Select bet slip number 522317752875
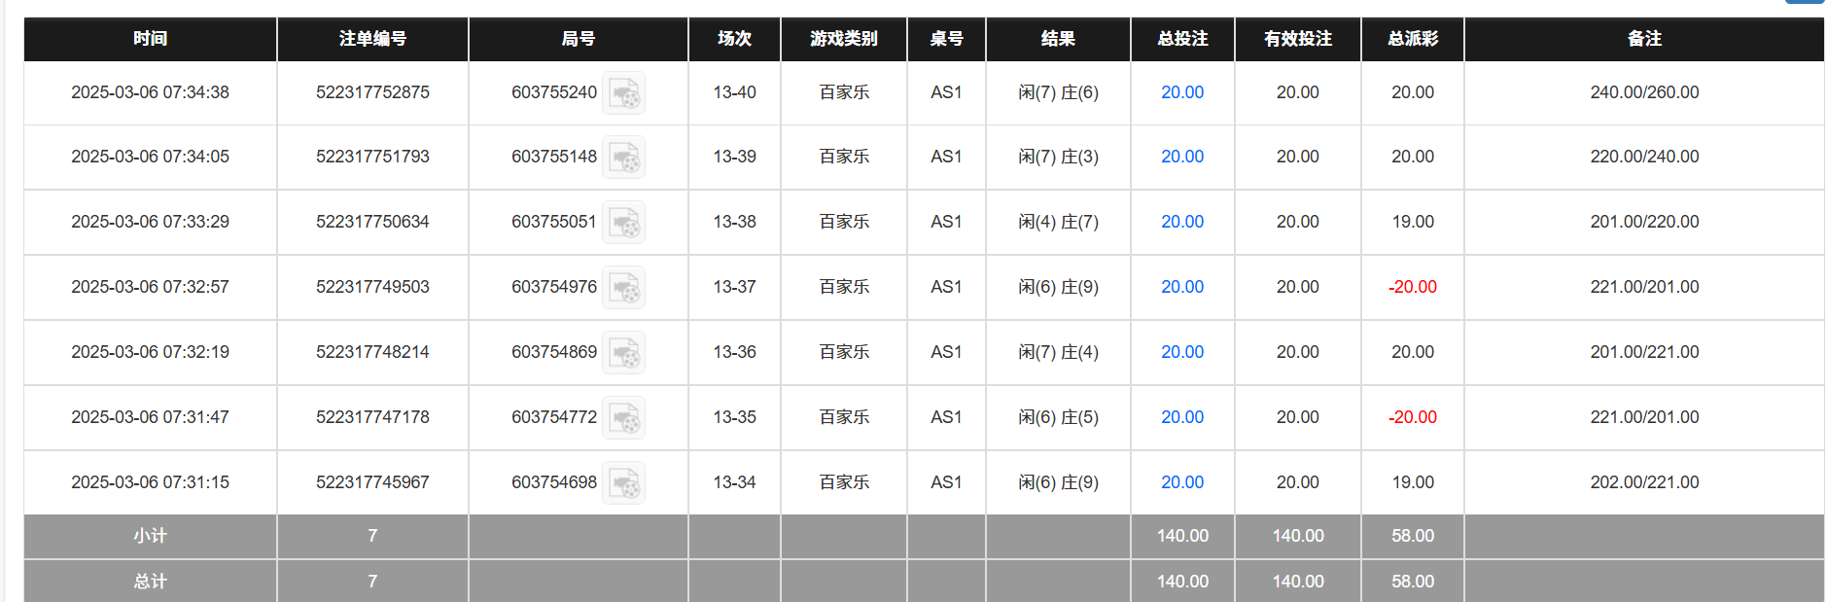This screenshot has width=1827, height=602. coord(372,92)
